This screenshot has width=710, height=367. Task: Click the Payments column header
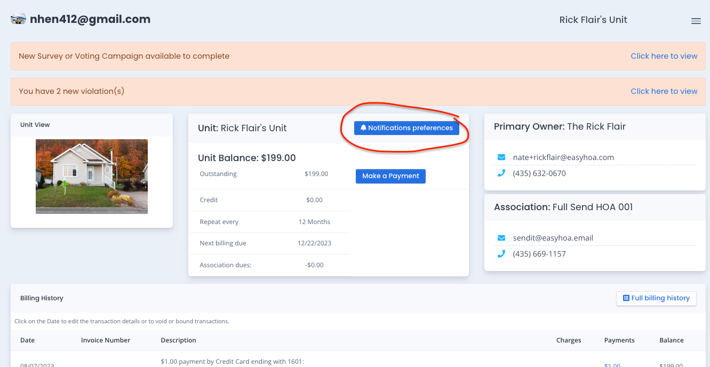coord(619,340)
